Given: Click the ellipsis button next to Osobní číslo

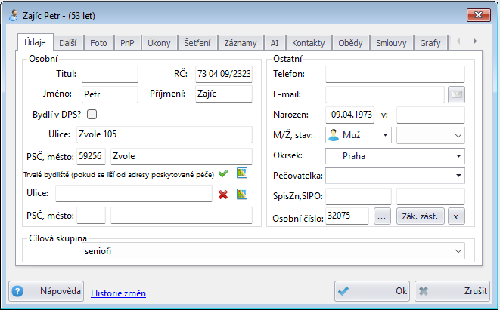Looking at the screenshot, I should coord(382,216).
